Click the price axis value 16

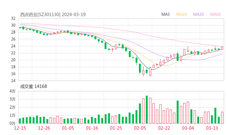point(13,74)
